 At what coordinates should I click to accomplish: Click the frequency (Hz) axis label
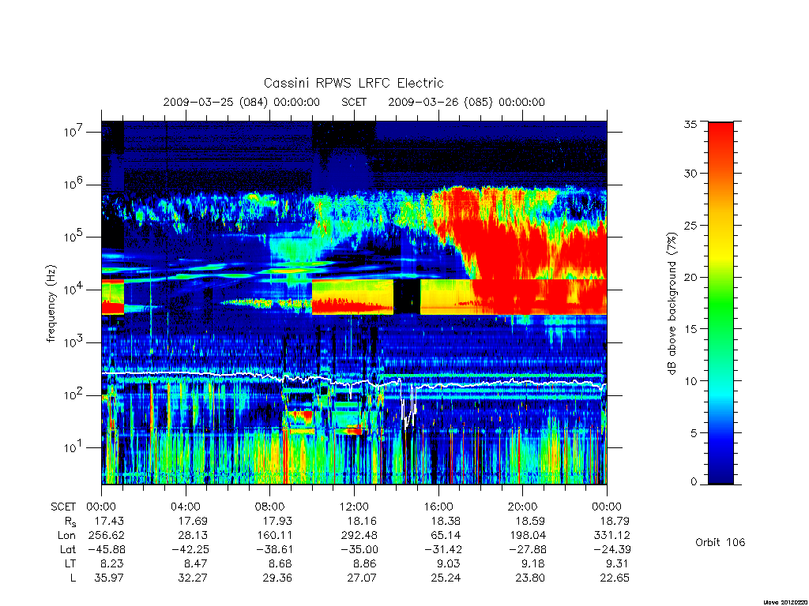tap(51, 303)
